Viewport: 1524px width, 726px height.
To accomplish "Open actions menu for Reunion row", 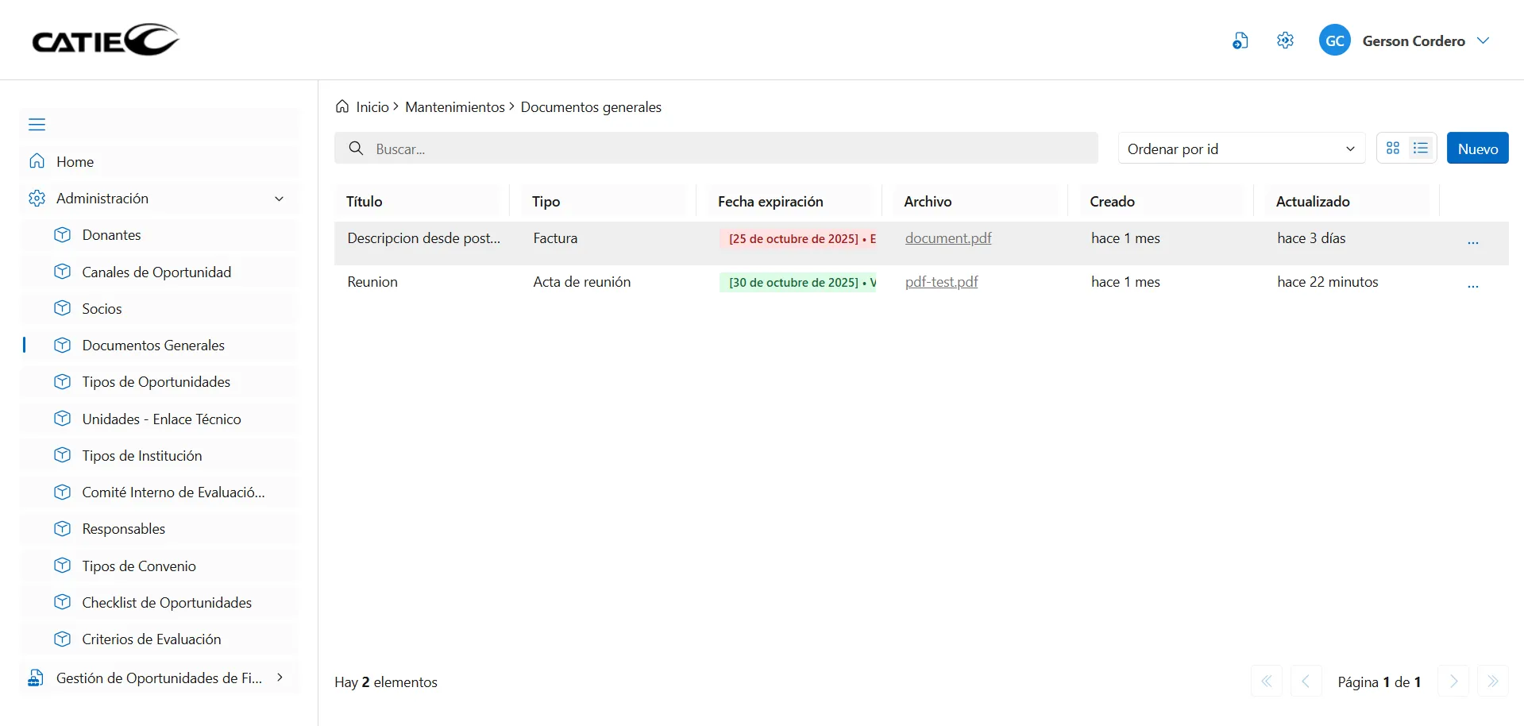I will tap(1472, 284).
